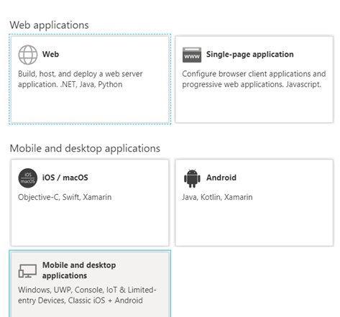Click the Mobile and desktop applications section heading
This screenshot has height=317, width=340.
point(85,149)
